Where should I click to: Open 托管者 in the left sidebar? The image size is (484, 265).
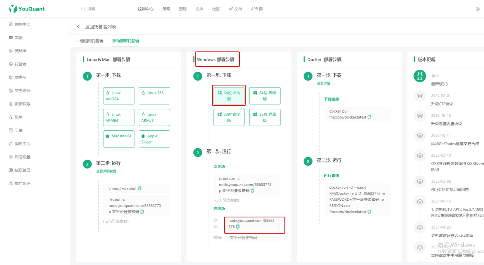[17, 64]
